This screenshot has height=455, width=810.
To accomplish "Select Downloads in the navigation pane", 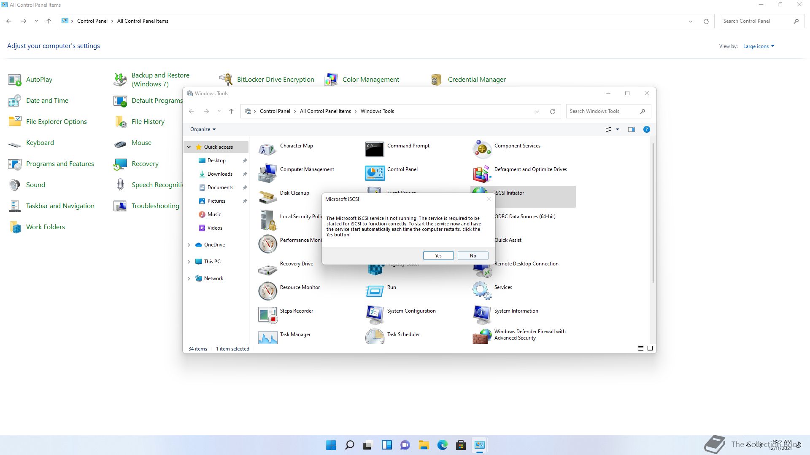I will pos(220,174).
